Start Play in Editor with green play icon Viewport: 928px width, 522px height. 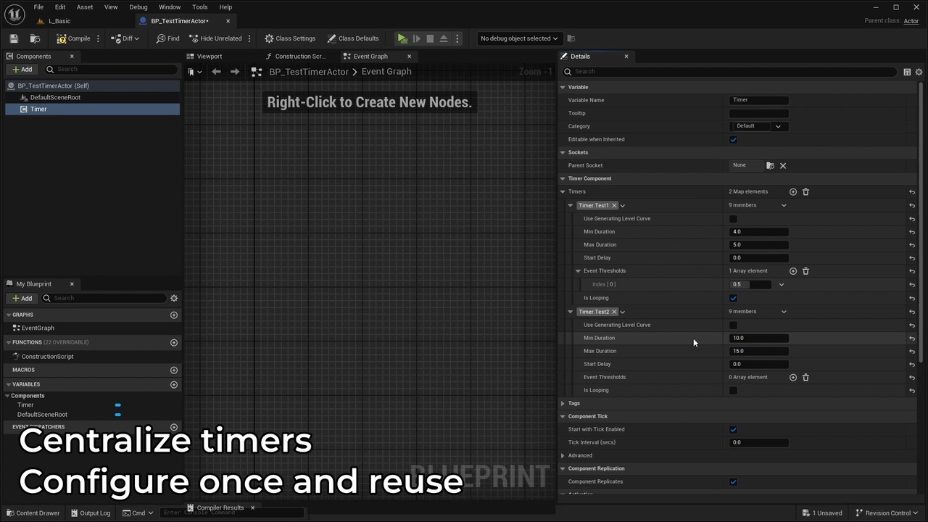402,38
